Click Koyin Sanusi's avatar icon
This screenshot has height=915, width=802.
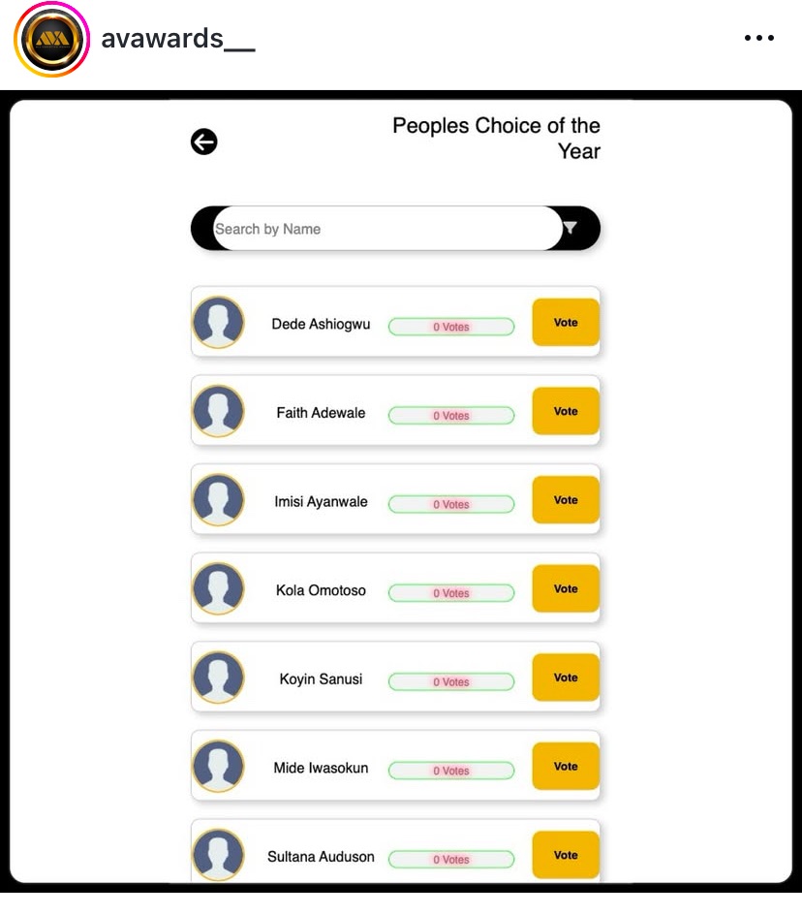tap(218, 678)
